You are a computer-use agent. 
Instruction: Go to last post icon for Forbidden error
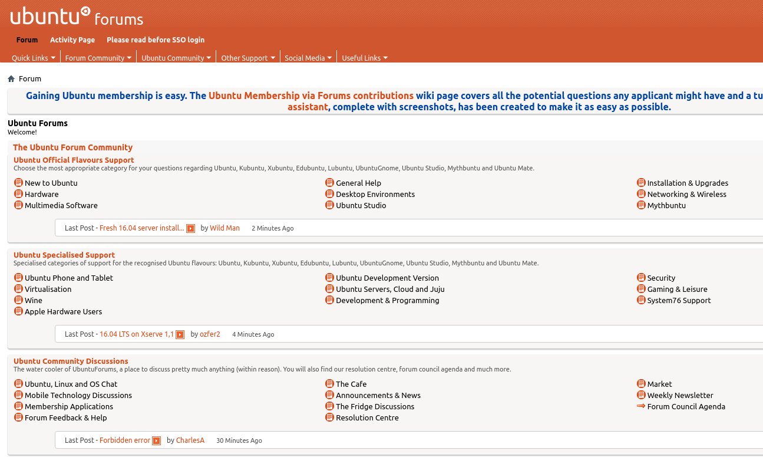[x=157, y=440]
